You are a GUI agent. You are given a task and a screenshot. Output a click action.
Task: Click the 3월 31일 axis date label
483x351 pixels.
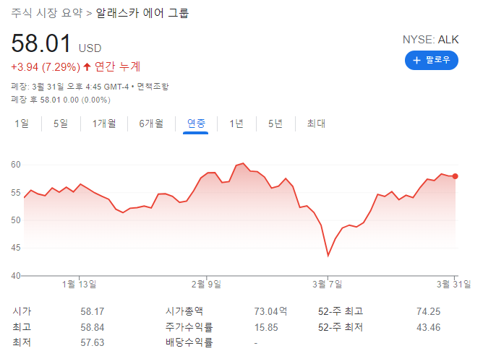click(x=454, y=284)
